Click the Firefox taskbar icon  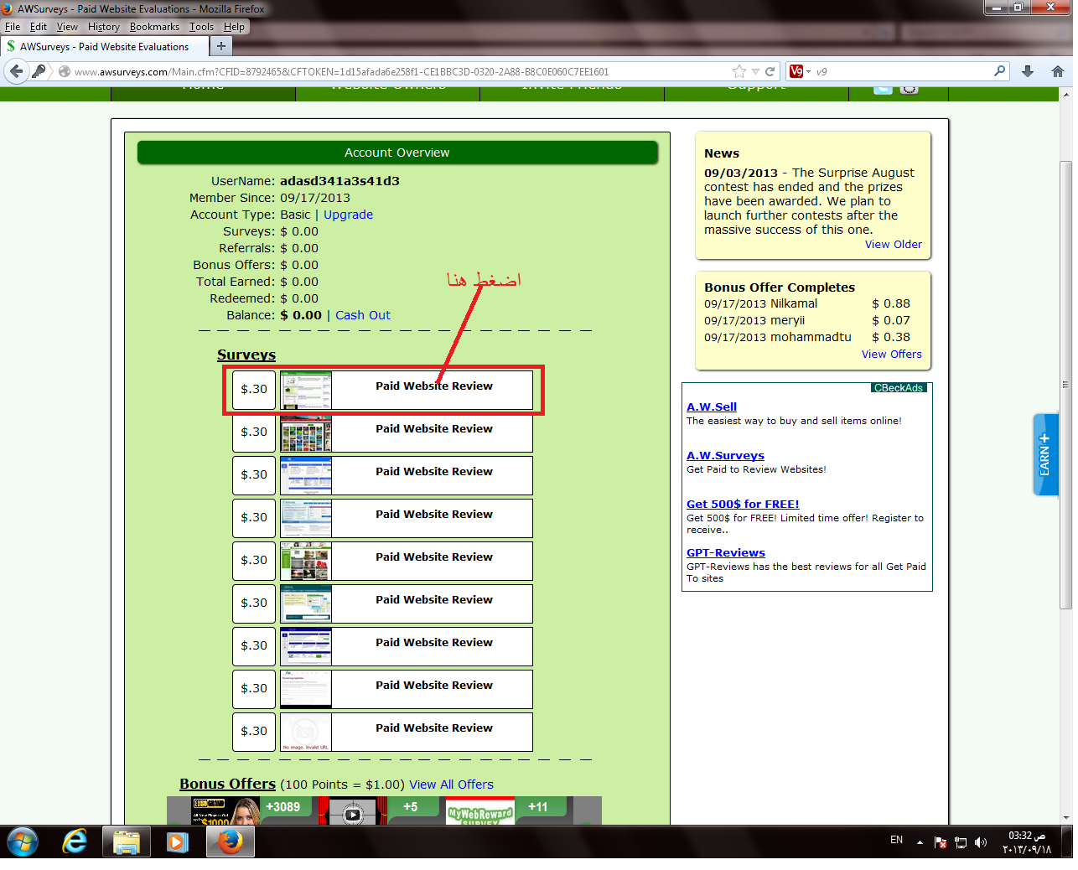click(230, 842)
